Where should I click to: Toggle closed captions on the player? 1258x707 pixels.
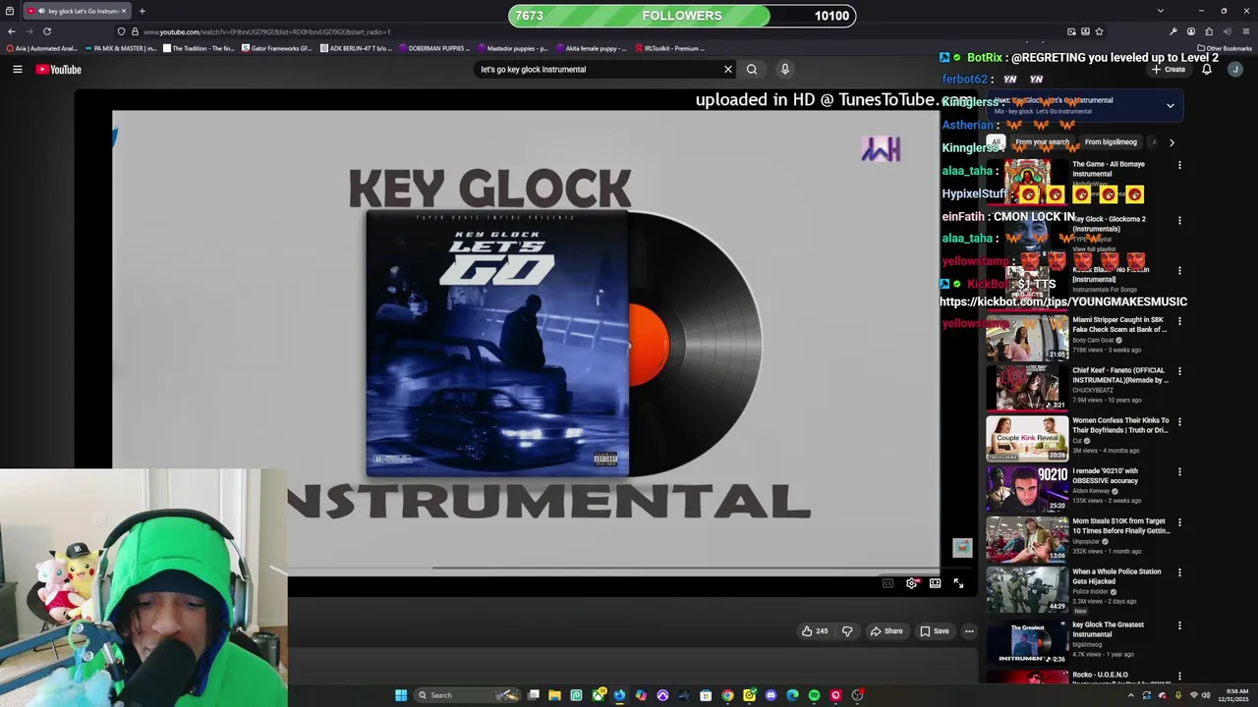887,583
